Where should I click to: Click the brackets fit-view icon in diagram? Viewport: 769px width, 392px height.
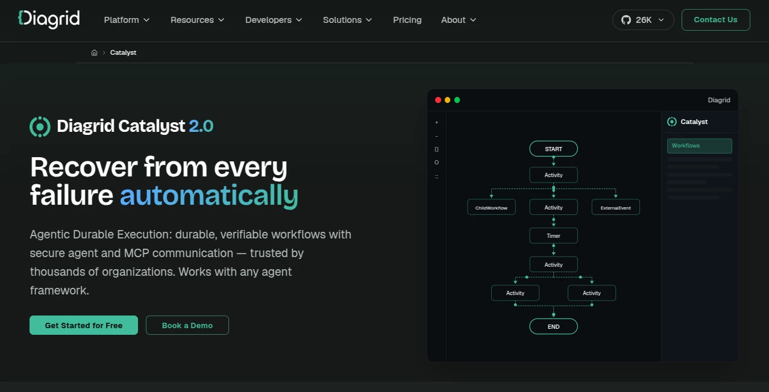437,149
